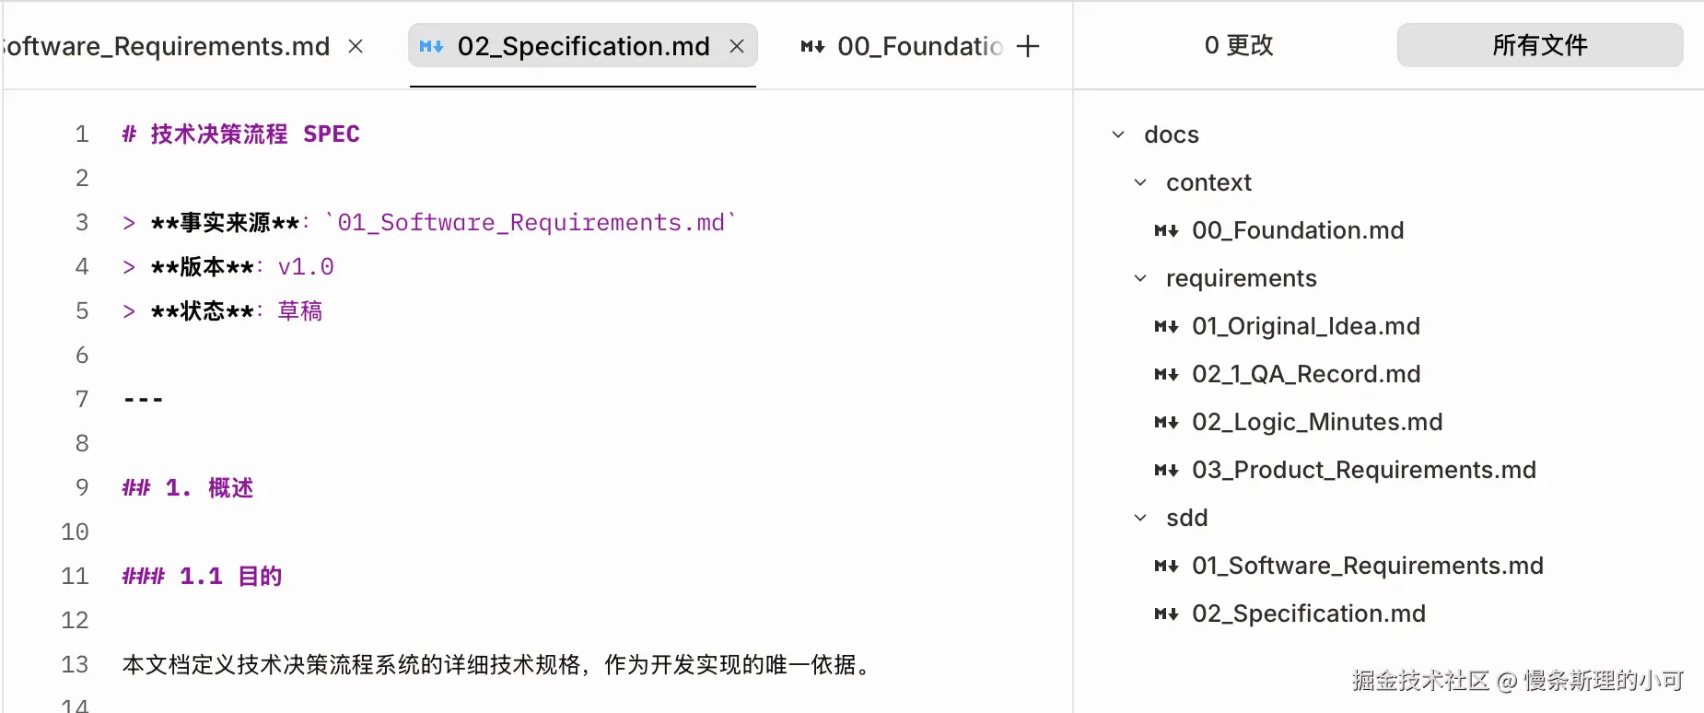Image resolution: width=1704 pixels, height=713 pixels.
Task: Open the 0 更改 changes view
Action: tap(1238, 45)
